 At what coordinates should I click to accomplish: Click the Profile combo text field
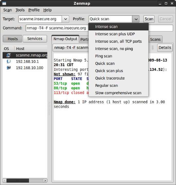click(110, 19)
